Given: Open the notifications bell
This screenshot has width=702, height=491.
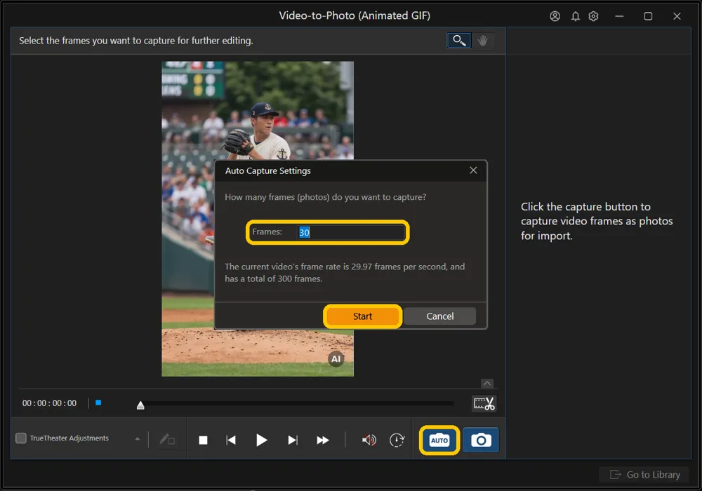Looking at the screenshot, I should coord(576,16).
